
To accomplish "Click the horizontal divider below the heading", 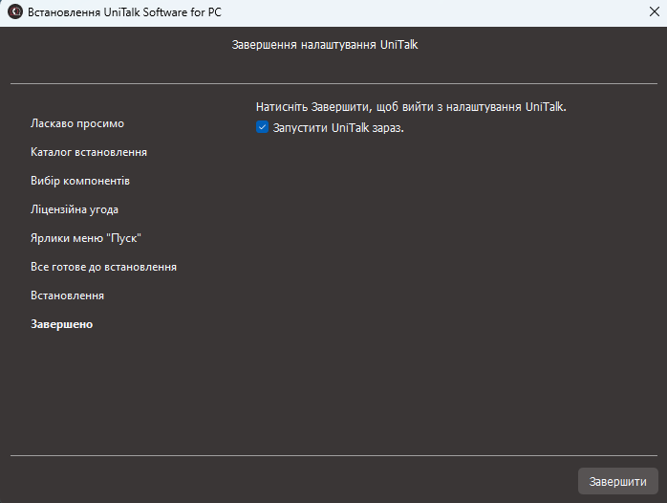I will 333,84.
